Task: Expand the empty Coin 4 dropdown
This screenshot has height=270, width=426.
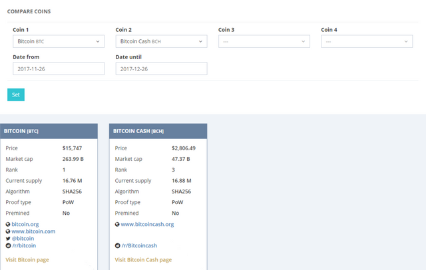Action: tap(367, 41)
